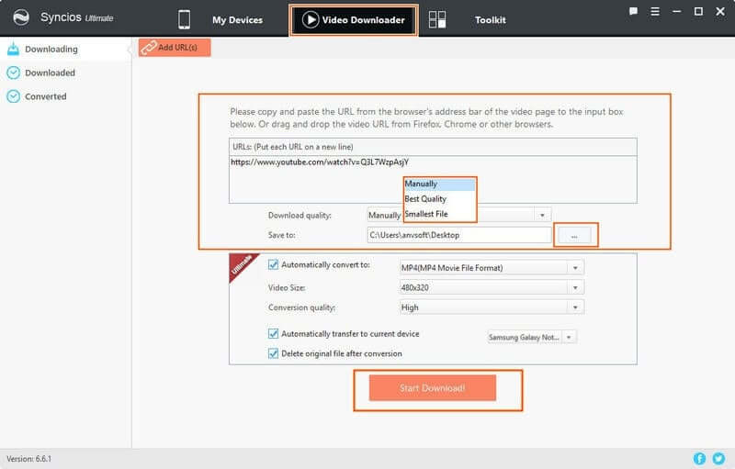
Task: Expand the Download quality dropdown arrow
Action: point(542,216)
